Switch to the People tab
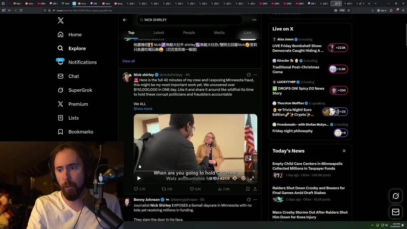Screen dimensions: 407x229 click(x=189, y=33)
